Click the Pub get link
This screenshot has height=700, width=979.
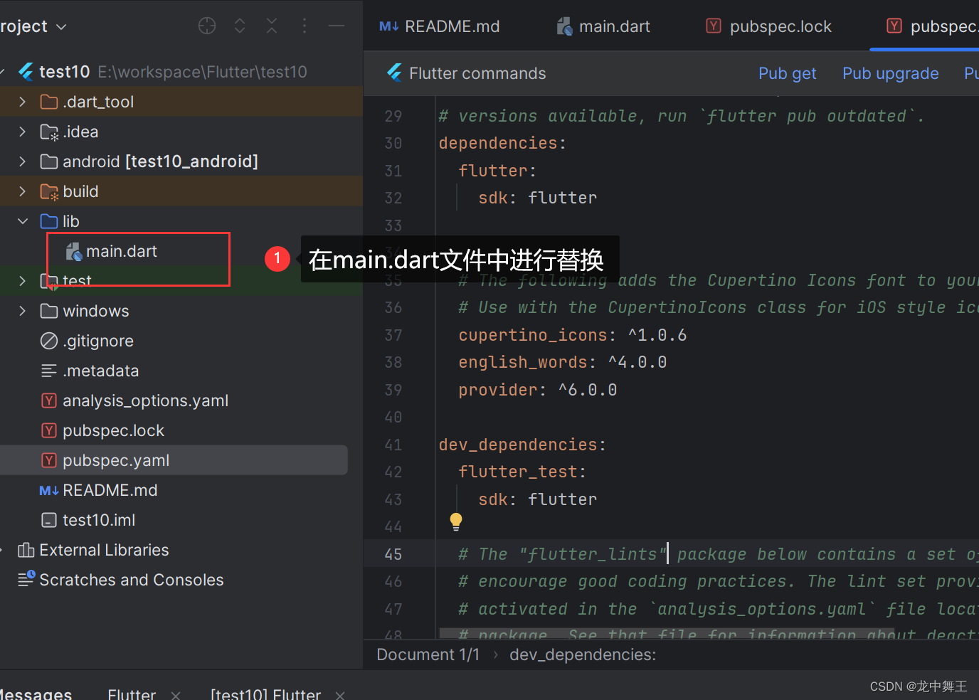787,73
